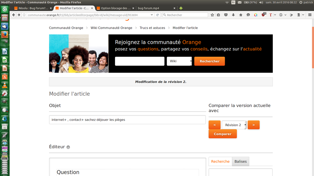Expand the red T extension dropdown arrow
Viewport: 314px width, 176px height.
(x=275, y=15)
